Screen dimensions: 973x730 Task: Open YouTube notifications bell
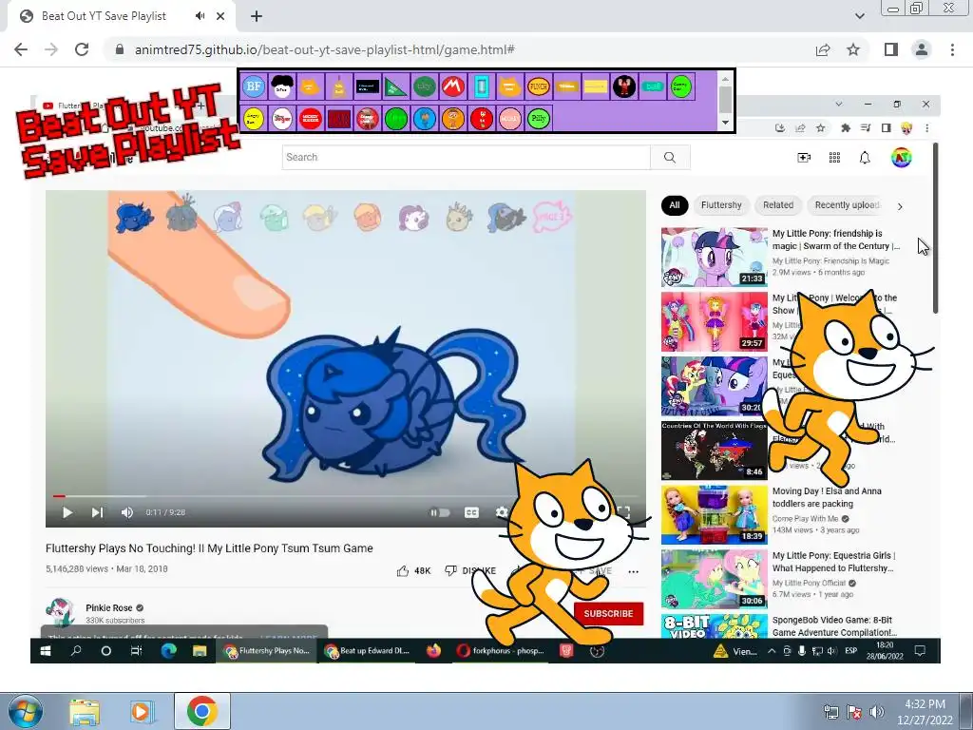(865, 157)
